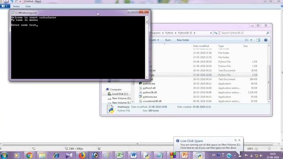Open Visual Studio from the taskbar
Screen dimensions: 283x159
click(x=69, y=155)
